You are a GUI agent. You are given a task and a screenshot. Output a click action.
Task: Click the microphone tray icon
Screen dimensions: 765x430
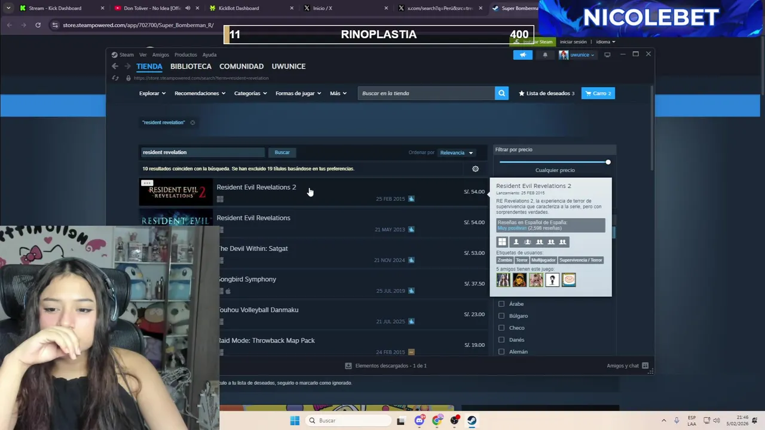click(677, 420)
